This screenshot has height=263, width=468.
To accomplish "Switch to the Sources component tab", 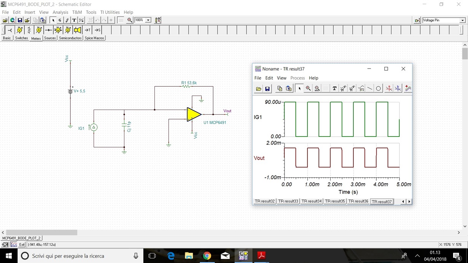I will (50, 38).
